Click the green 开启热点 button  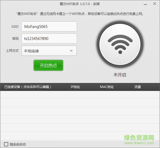coord(48,65)
